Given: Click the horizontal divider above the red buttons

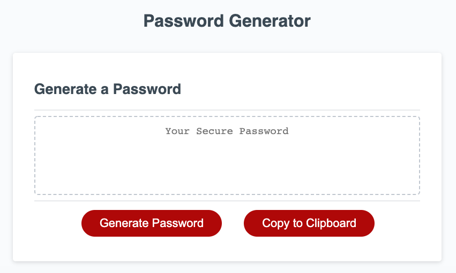Looking at the screenshot, I should (227, 201).
